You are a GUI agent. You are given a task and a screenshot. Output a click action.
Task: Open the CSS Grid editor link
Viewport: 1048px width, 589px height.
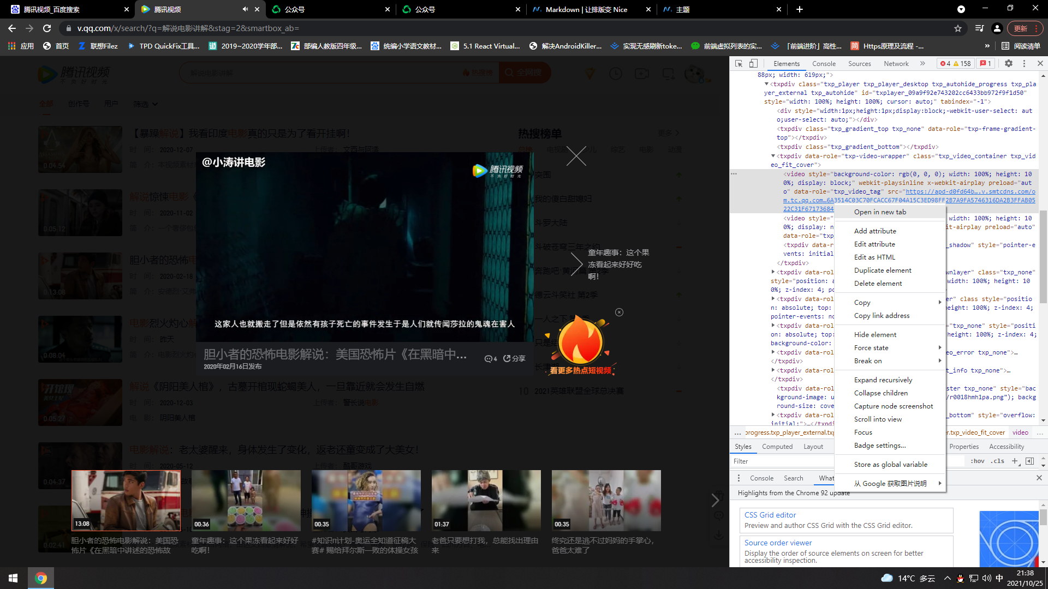[x=770, y=515]
